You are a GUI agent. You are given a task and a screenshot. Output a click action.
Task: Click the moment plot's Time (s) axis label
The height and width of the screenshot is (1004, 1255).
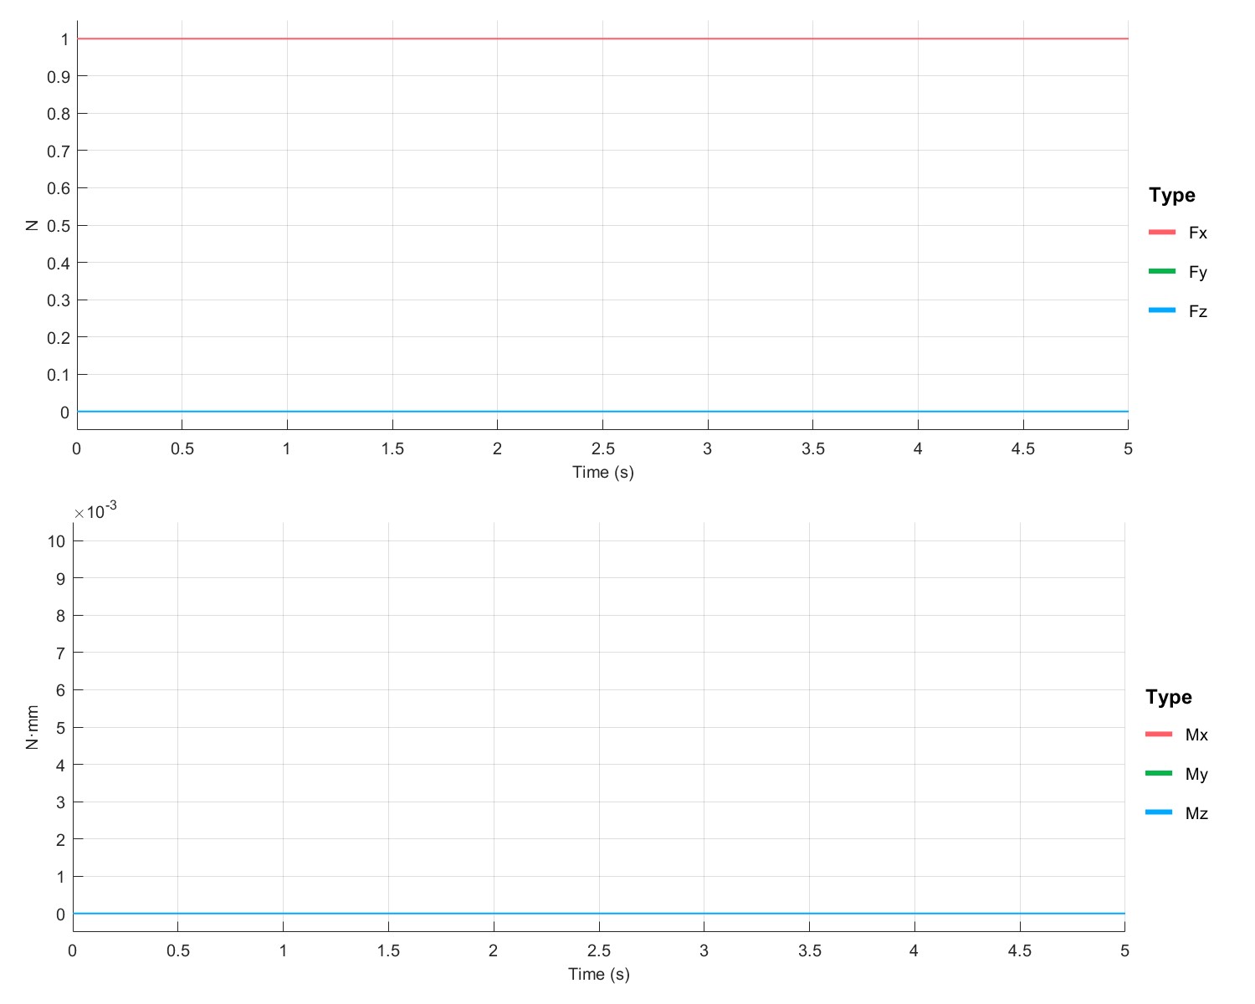[599, 975]
